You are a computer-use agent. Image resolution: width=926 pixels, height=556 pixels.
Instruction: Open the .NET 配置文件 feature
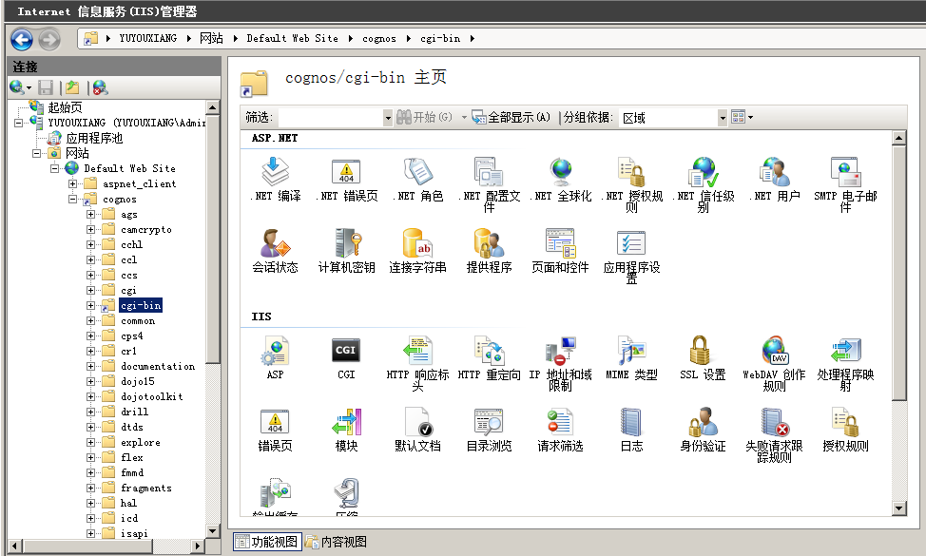pos(489,184)
